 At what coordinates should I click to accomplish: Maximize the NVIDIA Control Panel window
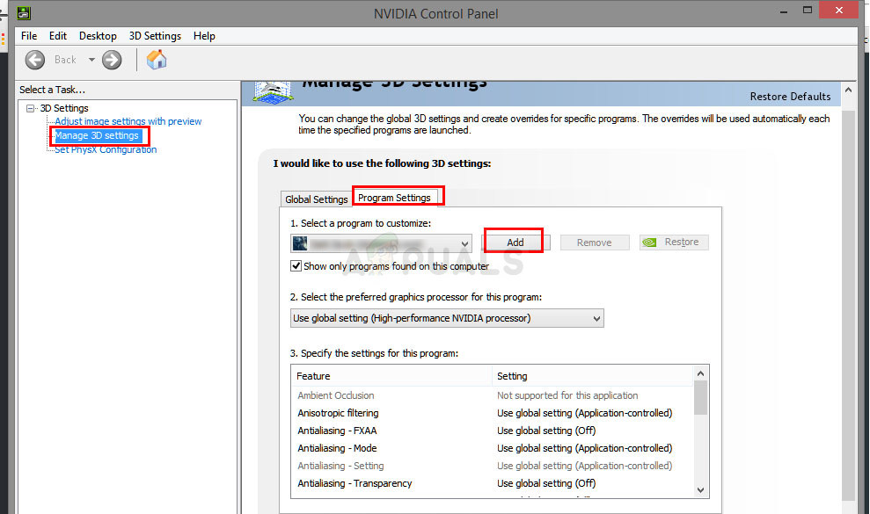[808, 11]
